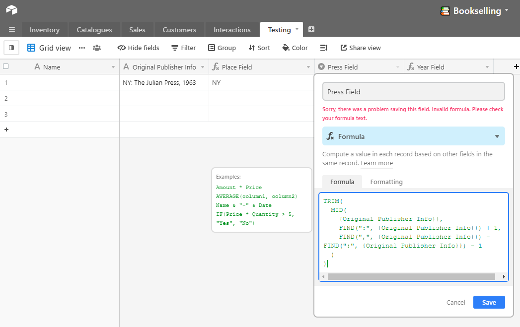The height and width of the screenshot is (327, 520).
Task: Switch to the Formatting sub-tab
Action: [386, 182]
